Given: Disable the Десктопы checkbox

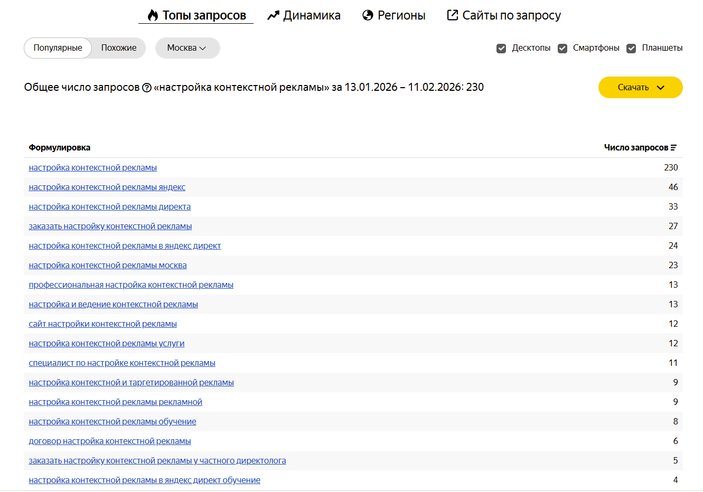Looking at the screenshot, I should (501, 48).
